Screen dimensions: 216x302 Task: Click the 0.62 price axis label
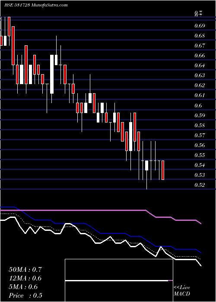point(200,85)
